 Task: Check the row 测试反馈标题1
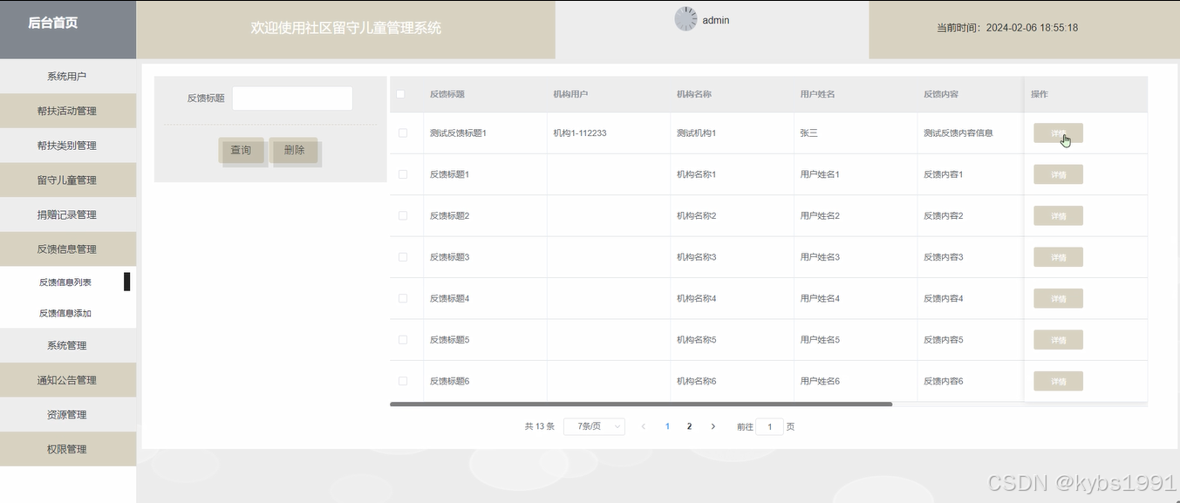(403, 133)
